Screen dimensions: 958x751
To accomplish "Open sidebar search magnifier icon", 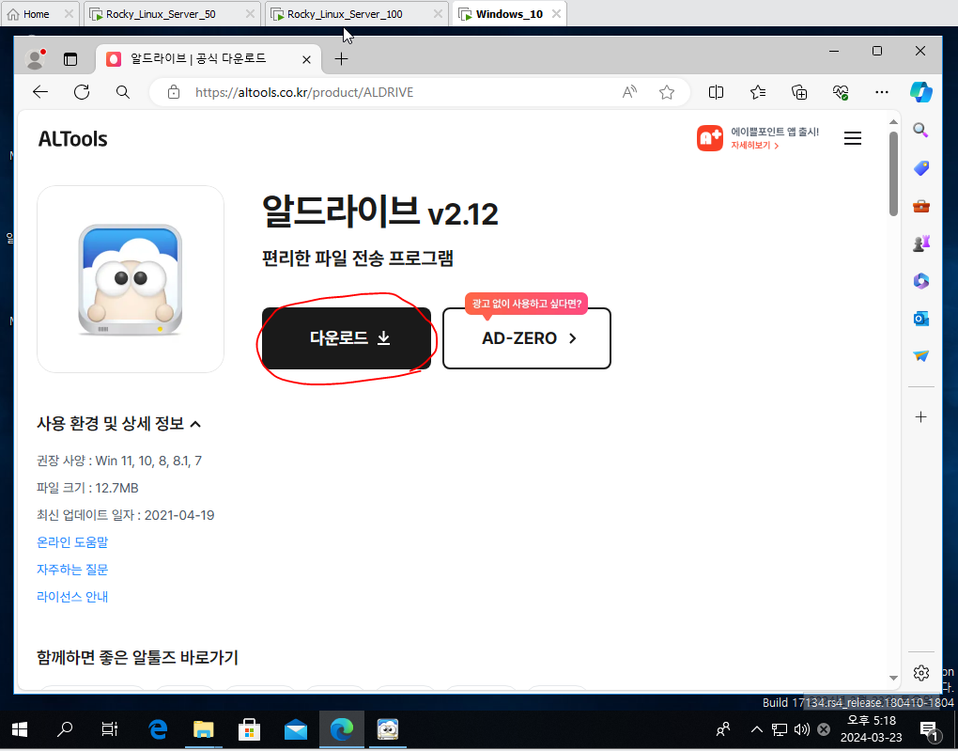I will (x=920, y=130).
